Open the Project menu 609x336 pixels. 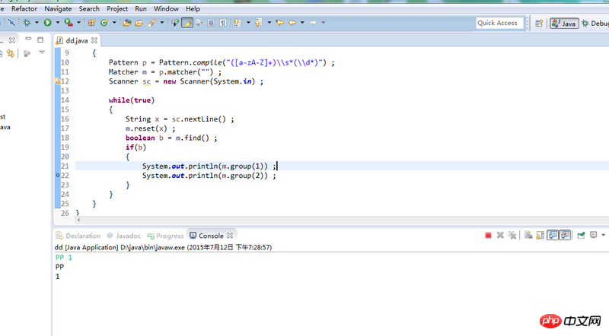coord(117,8)
